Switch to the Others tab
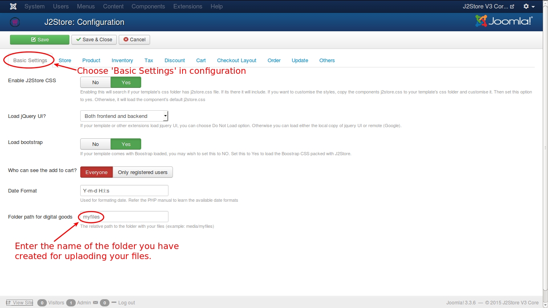Viewport: 548px width, 308px height. tap(327, 61)
